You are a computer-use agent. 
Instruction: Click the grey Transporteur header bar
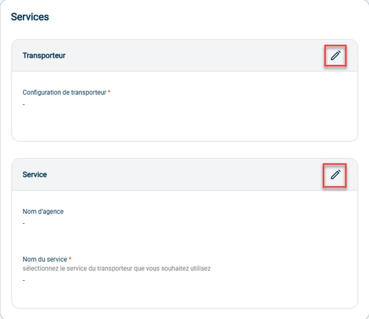click(184, 55)
